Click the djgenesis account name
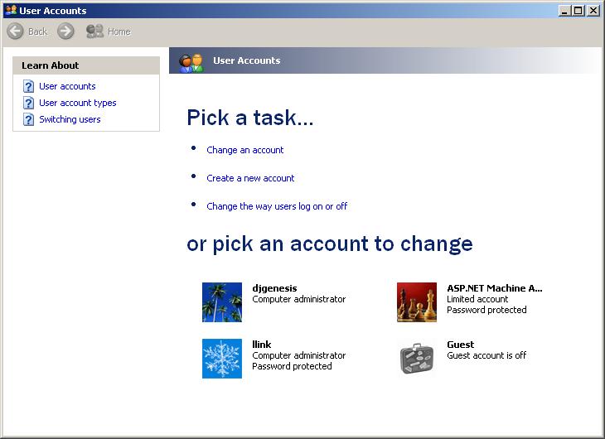The image size is (605, 439). tap(274, 288)
